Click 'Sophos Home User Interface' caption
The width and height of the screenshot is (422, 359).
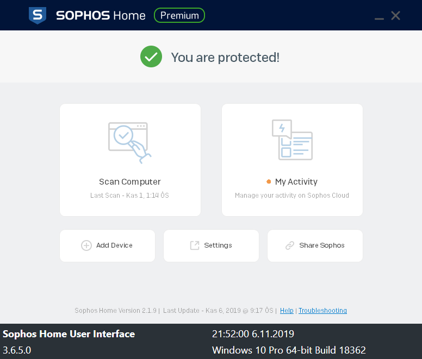69,333
